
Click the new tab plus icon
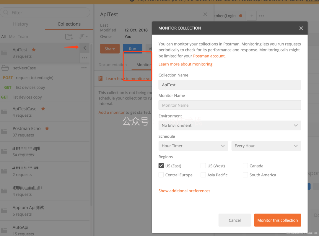252,16
